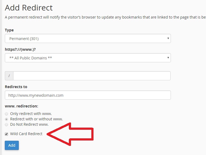Open the All Public Domains dropdown
This screenshot has width=206, height=155.
click(88, 58)
